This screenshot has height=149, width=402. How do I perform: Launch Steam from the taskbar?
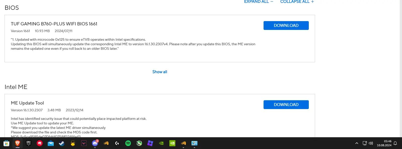pyautogui.click(x=62, y=143)
